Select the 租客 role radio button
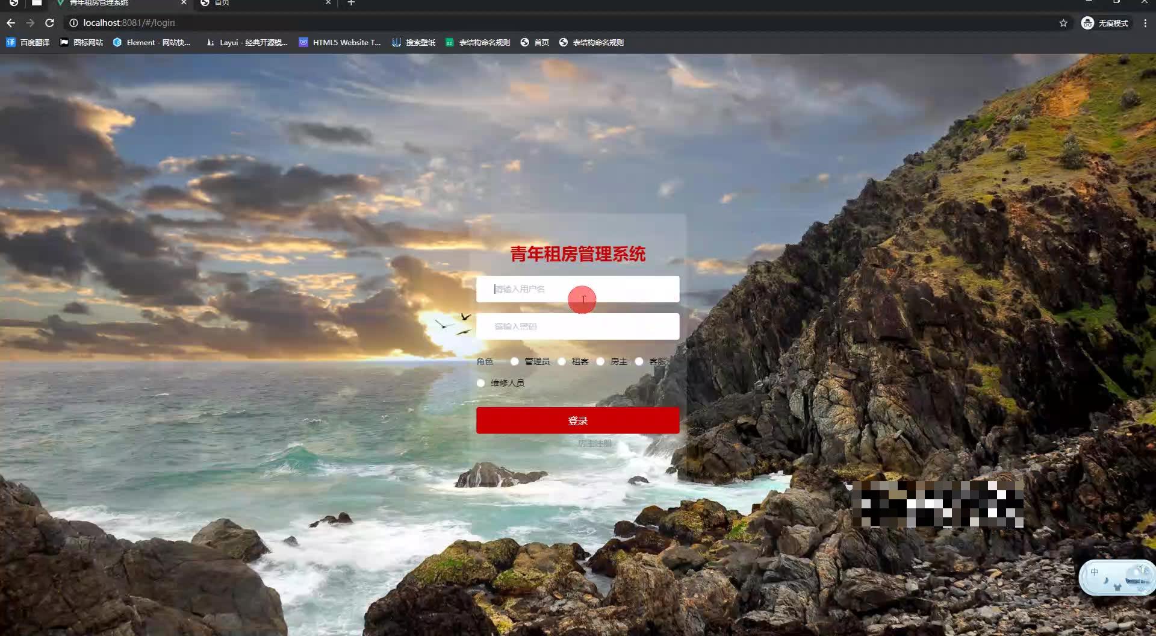The height and width of the screenshot is (636, 1156). click(x=562, y=361)
